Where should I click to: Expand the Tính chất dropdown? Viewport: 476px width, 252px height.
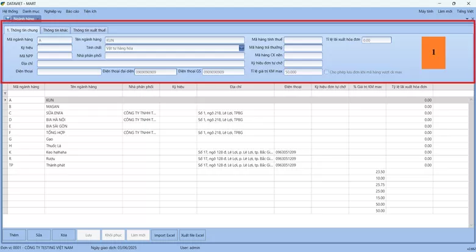241,47
